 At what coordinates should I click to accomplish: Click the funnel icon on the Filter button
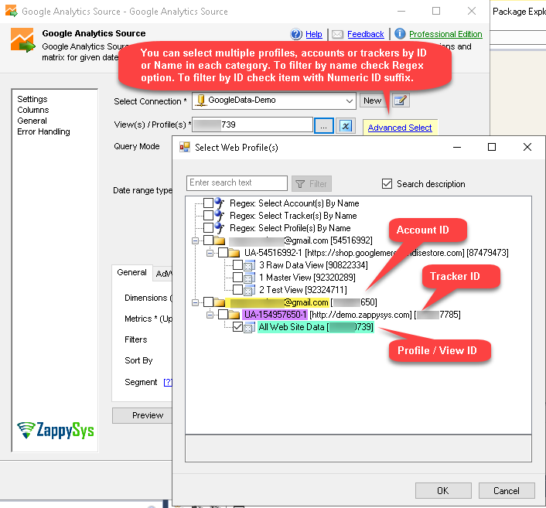pyautogui.click(x=300, y=184)
